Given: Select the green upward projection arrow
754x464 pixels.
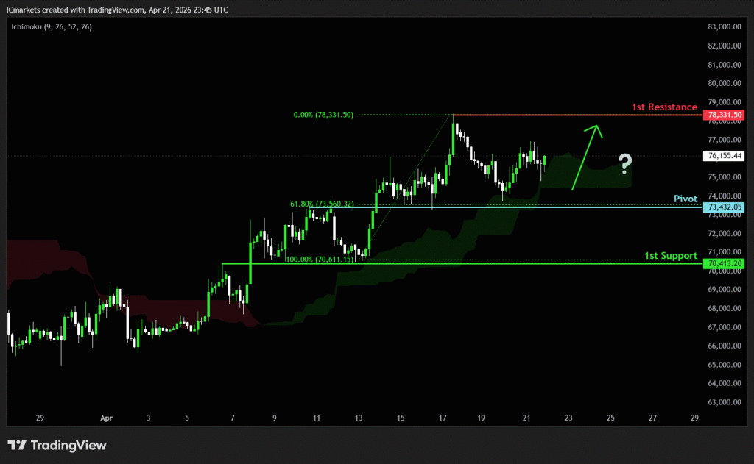Looking at the screenshot, I should (x=585, y=157).
